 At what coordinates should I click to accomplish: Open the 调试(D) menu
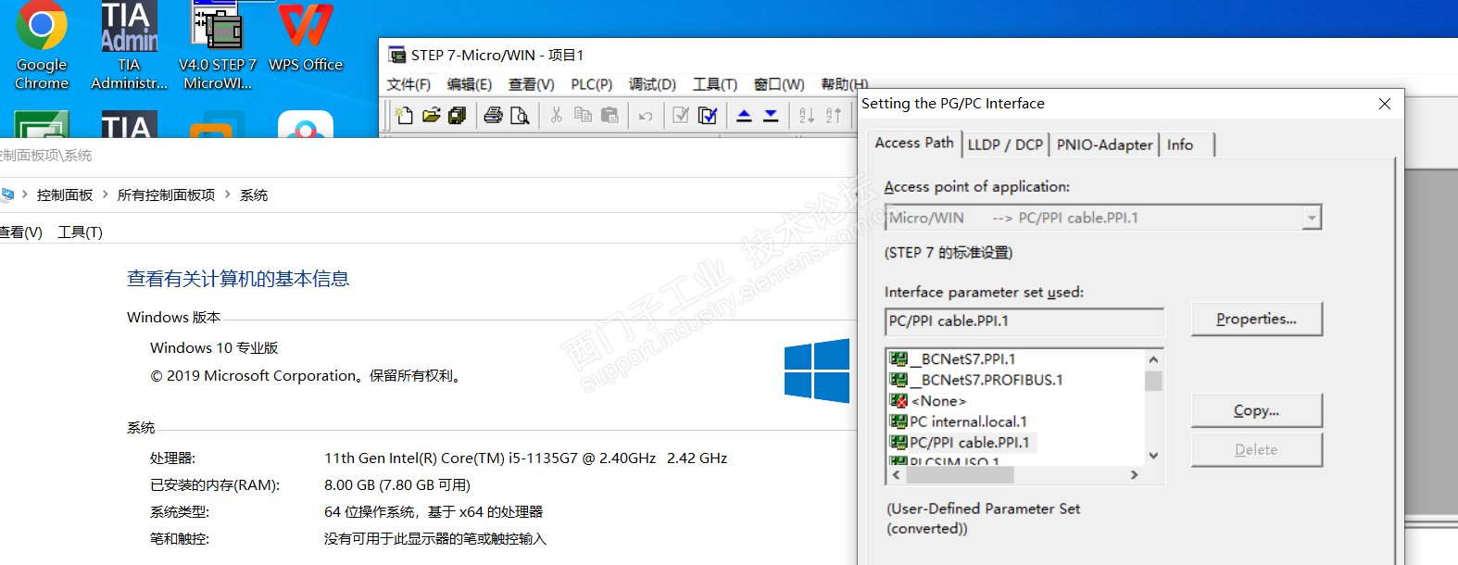click(652, 84)
